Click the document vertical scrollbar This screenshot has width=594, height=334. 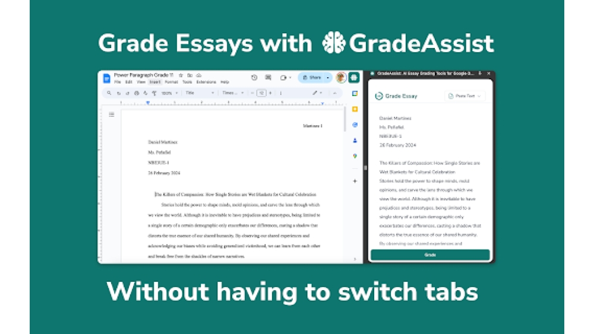[345, 119]
